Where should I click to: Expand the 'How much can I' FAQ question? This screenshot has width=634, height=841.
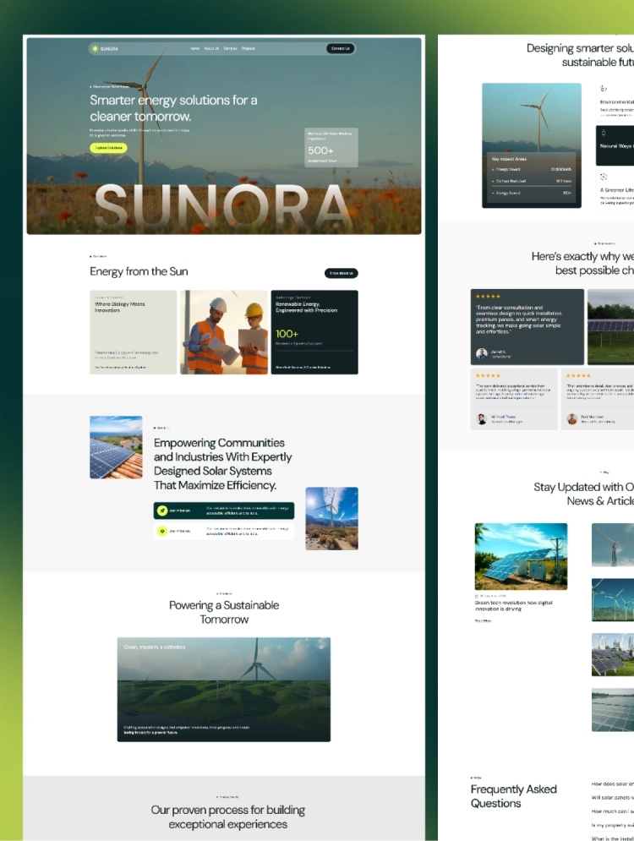point(613,811)
